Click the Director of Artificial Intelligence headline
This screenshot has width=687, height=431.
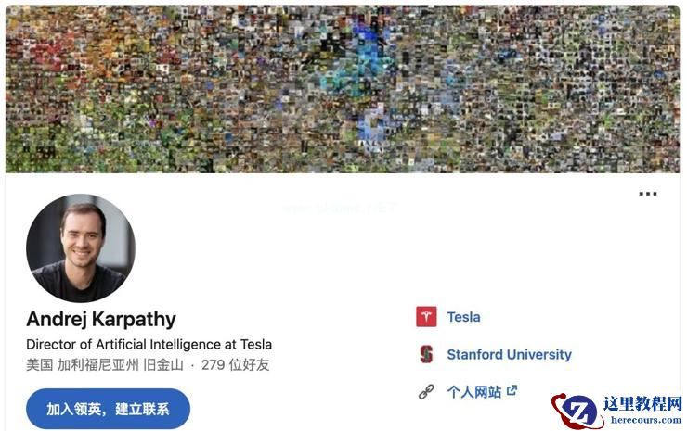click(149, 345)
